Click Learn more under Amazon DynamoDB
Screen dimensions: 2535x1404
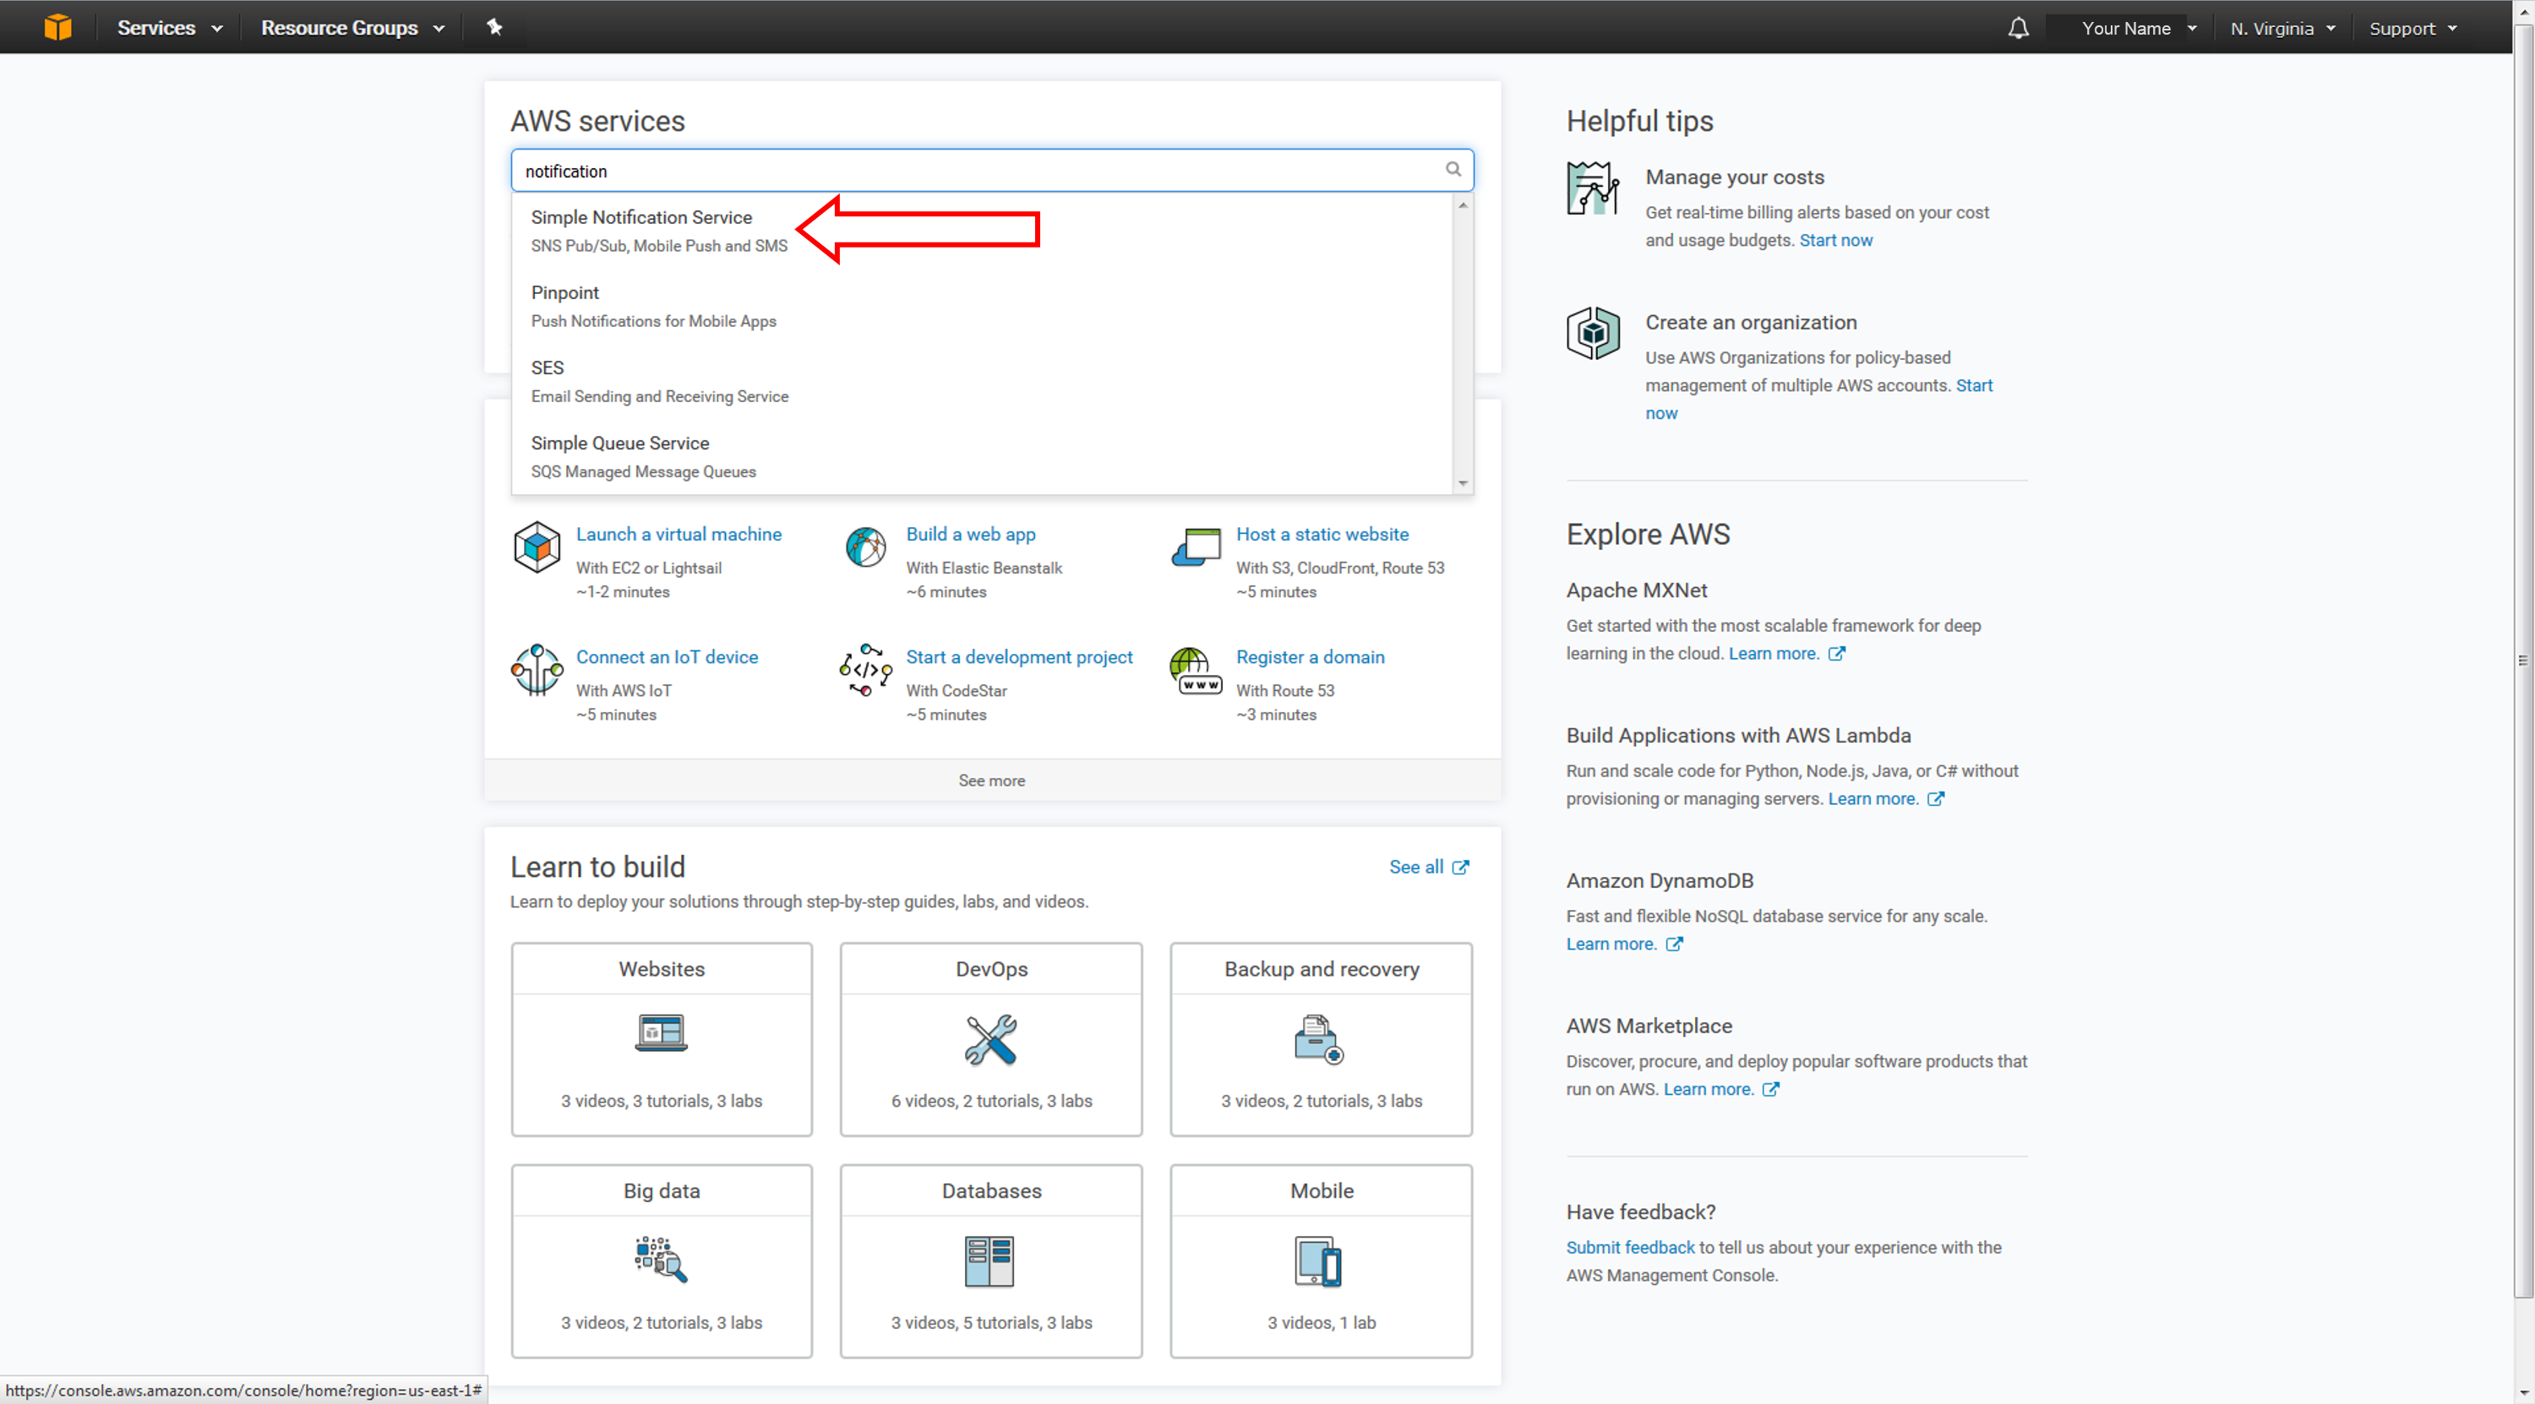tap(1611, 944)
